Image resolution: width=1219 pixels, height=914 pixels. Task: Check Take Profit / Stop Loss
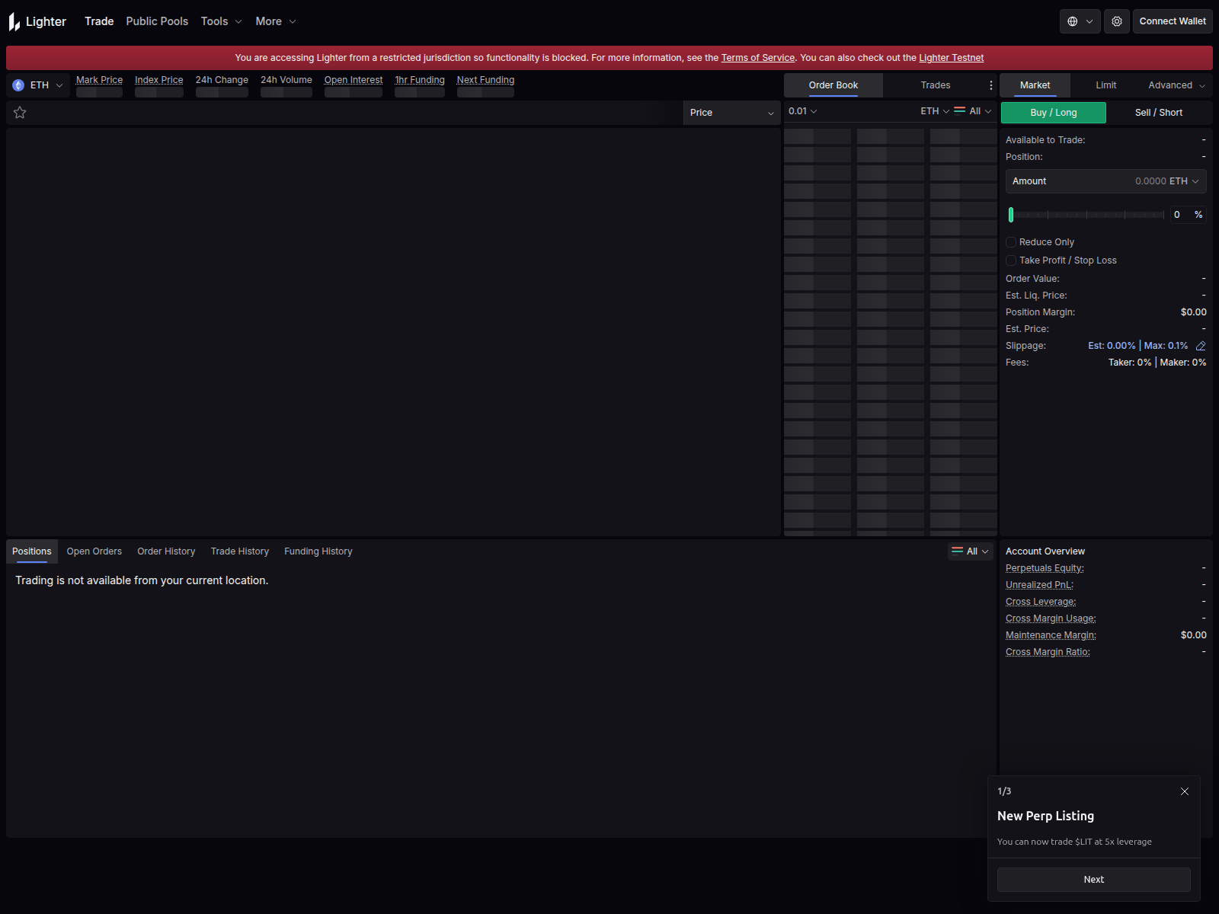[1011, 260]
